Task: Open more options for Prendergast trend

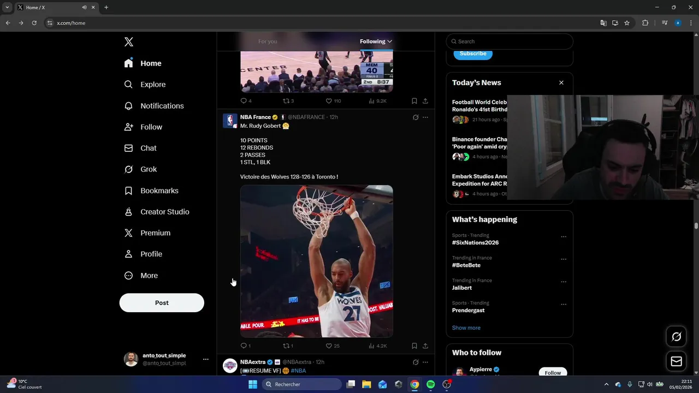Action: (x=564, y=305)
